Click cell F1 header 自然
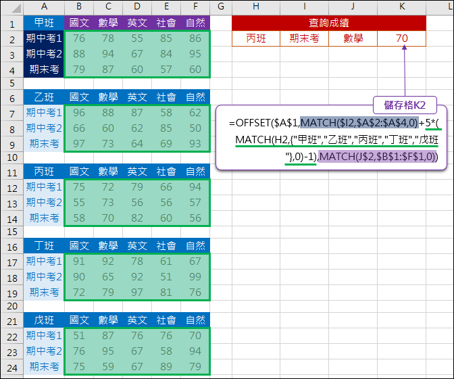Screen dimensions: 454x379 195,23
